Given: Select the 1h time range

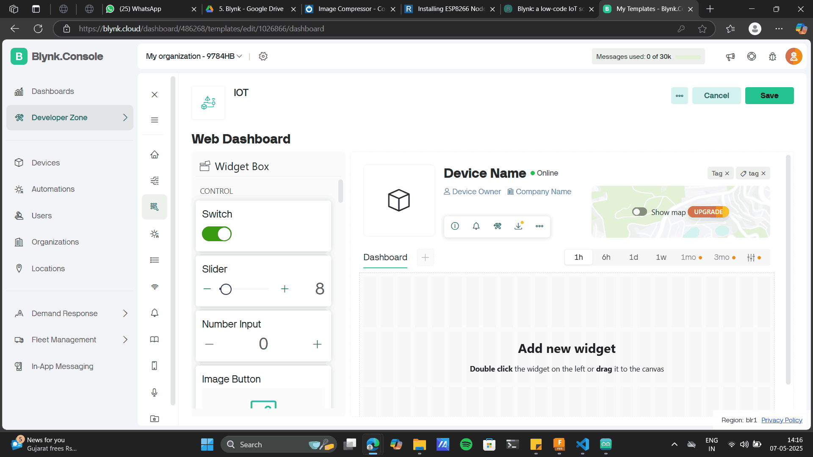Looking at the screenshot, I should [578, 257].
